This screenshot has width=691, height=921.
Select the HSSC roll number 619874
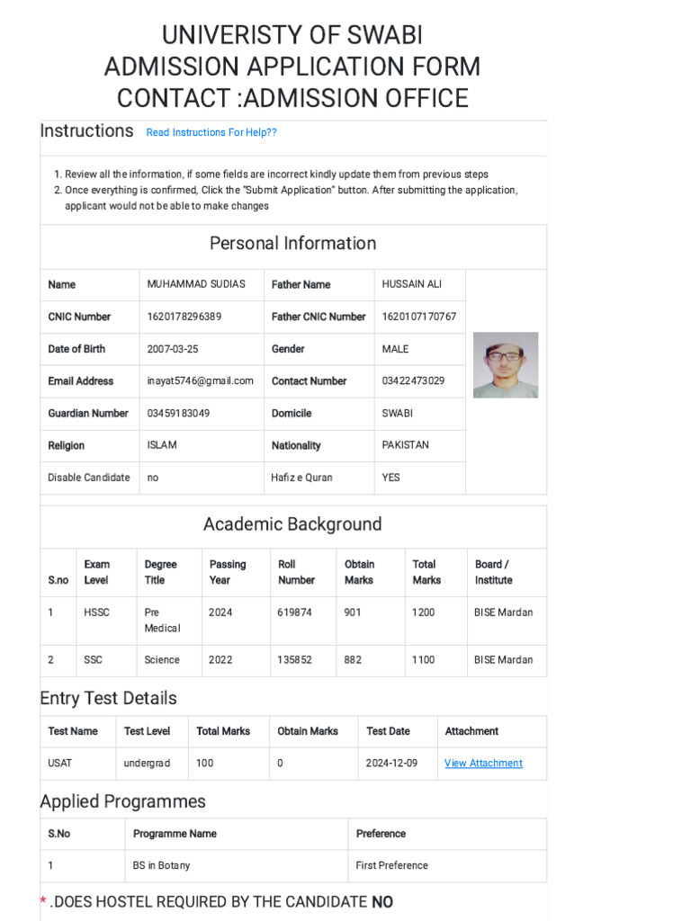[x=295, y=613]
